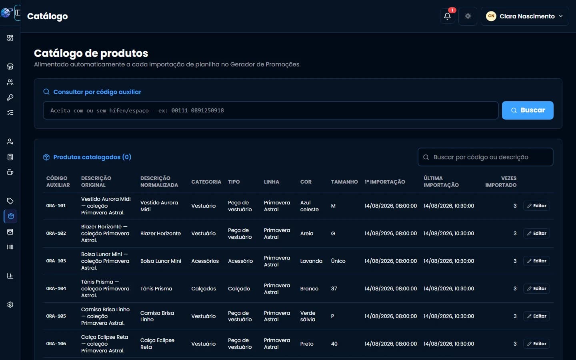Open the price tag icon in sidebar
Image resolution: width=576 pixels, height=360 pixels.
point(10,201)
